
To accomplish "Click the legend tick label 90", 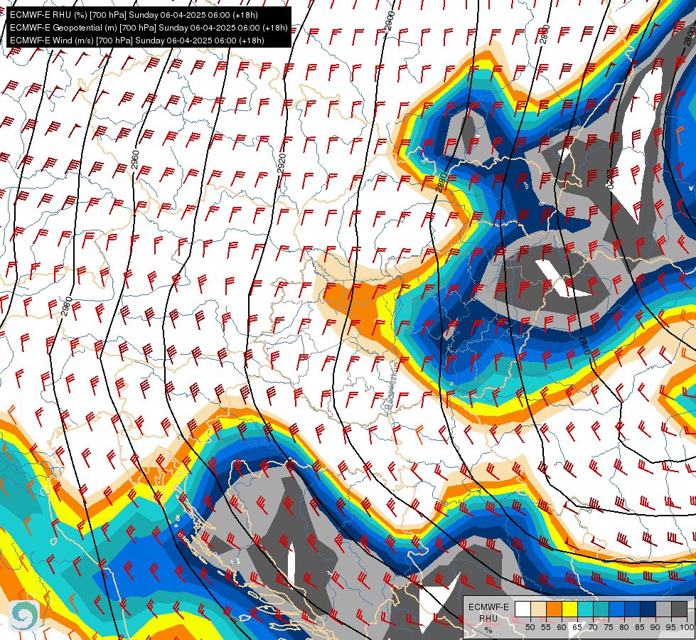I will coord(655,628).
